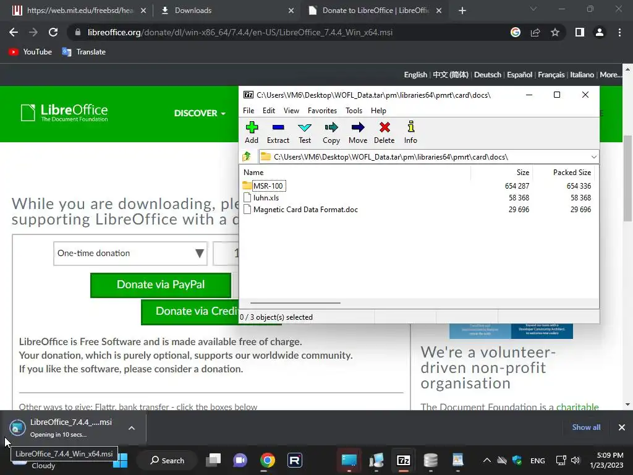The image size is (633, 475).
Task: Expand the 7-Zip path history dropdown
Action: click(594, 156)
